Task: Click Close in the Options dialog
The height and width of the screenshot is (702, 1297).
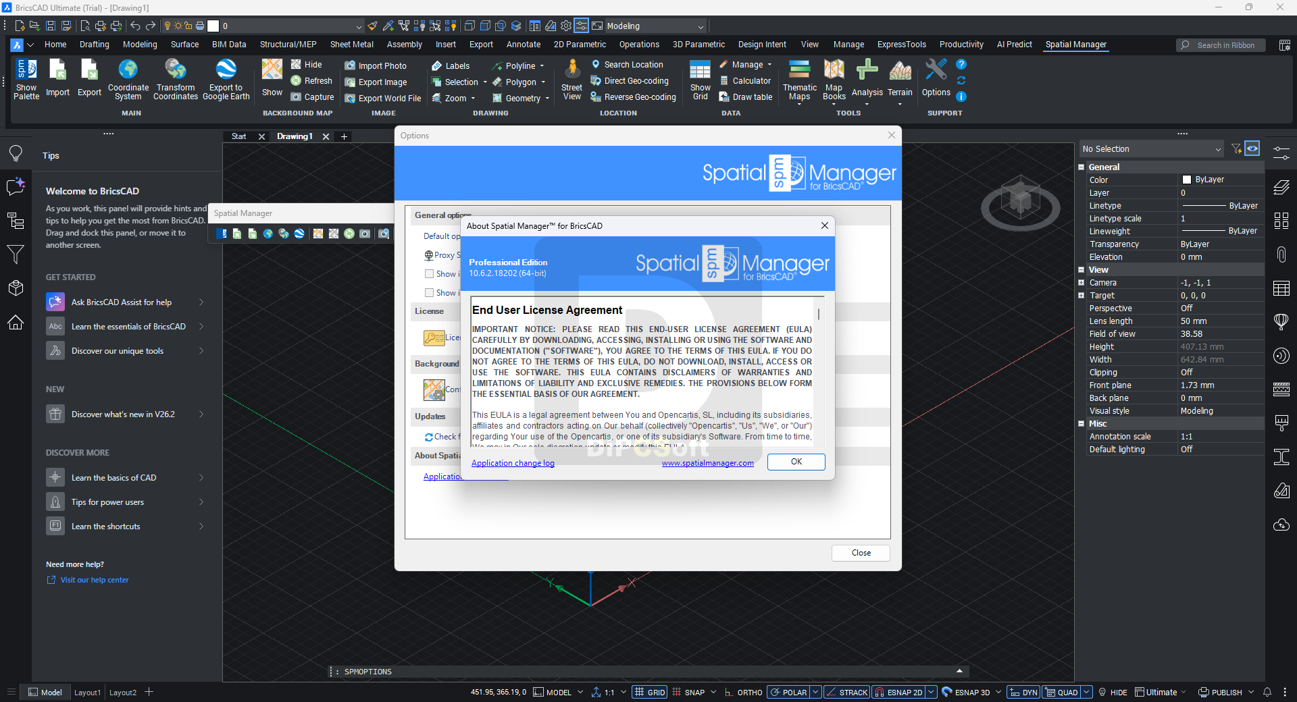Action: pos(861,553)
